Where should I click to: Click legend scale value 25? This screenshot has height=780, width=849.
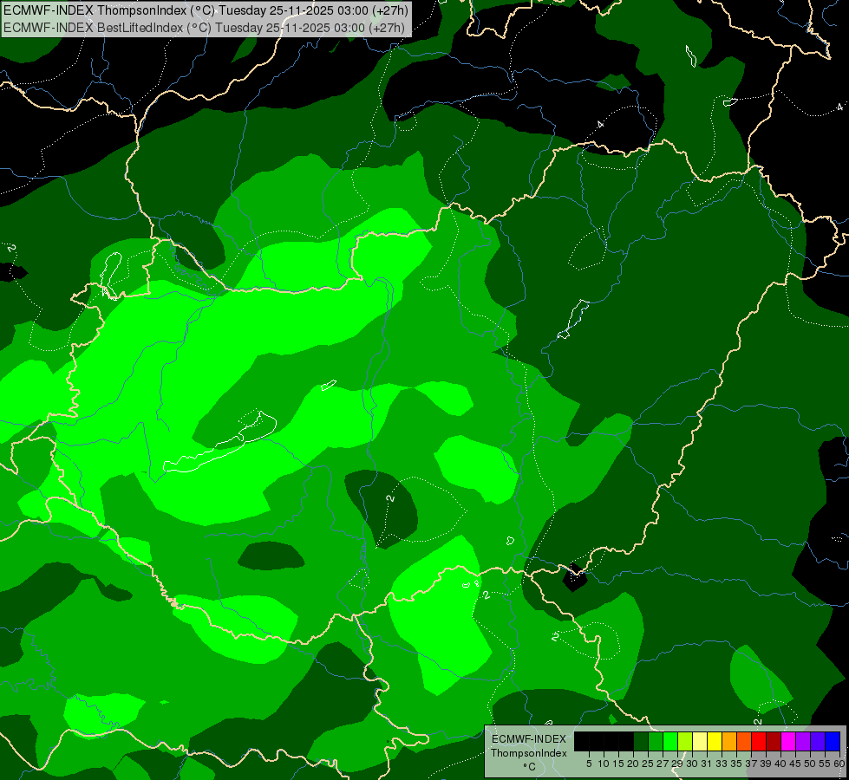point(648,764)
